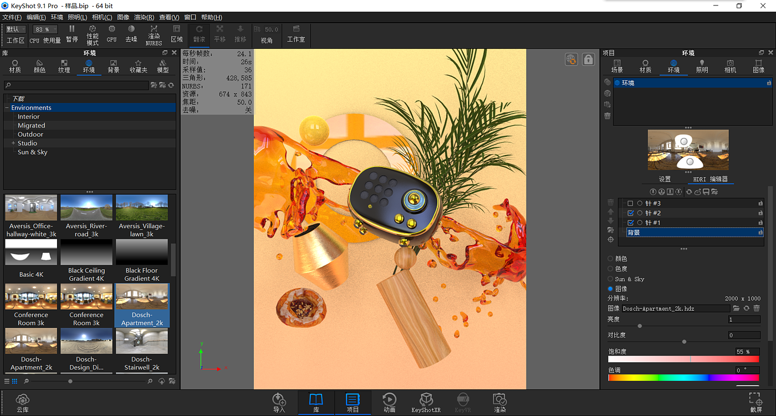Viewport: 776px width, 416px height.
Task: Open the 默认 workspace dropdown
Action: coord(16,29)
